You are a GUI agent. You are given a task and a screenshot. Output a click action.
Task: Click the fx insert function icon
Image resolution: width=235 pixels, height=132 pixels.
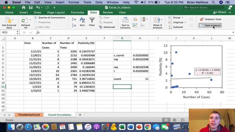pyautogui.click(x=38, y=32)
